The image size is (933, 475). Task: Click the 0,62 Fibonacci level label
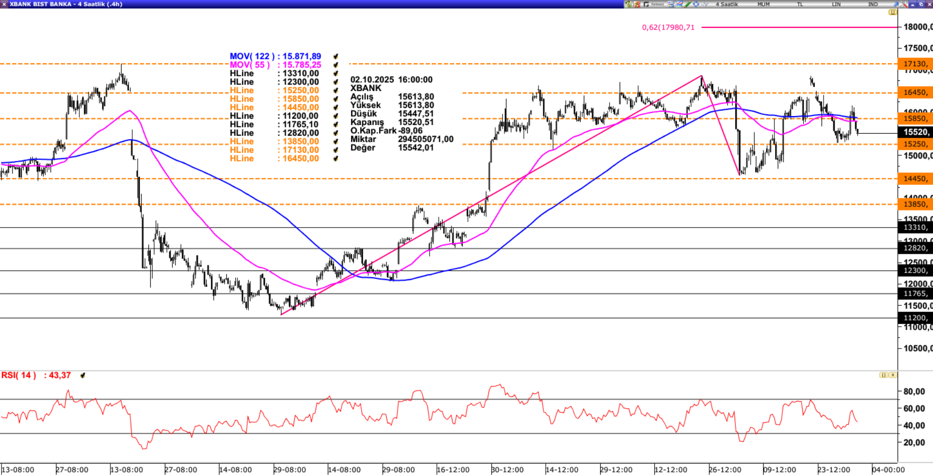pyautogui.click(x=668, y=28)
